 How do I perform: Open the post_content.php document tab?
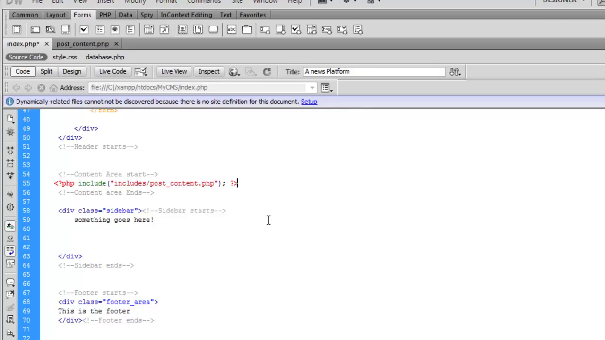coord(83,44)
